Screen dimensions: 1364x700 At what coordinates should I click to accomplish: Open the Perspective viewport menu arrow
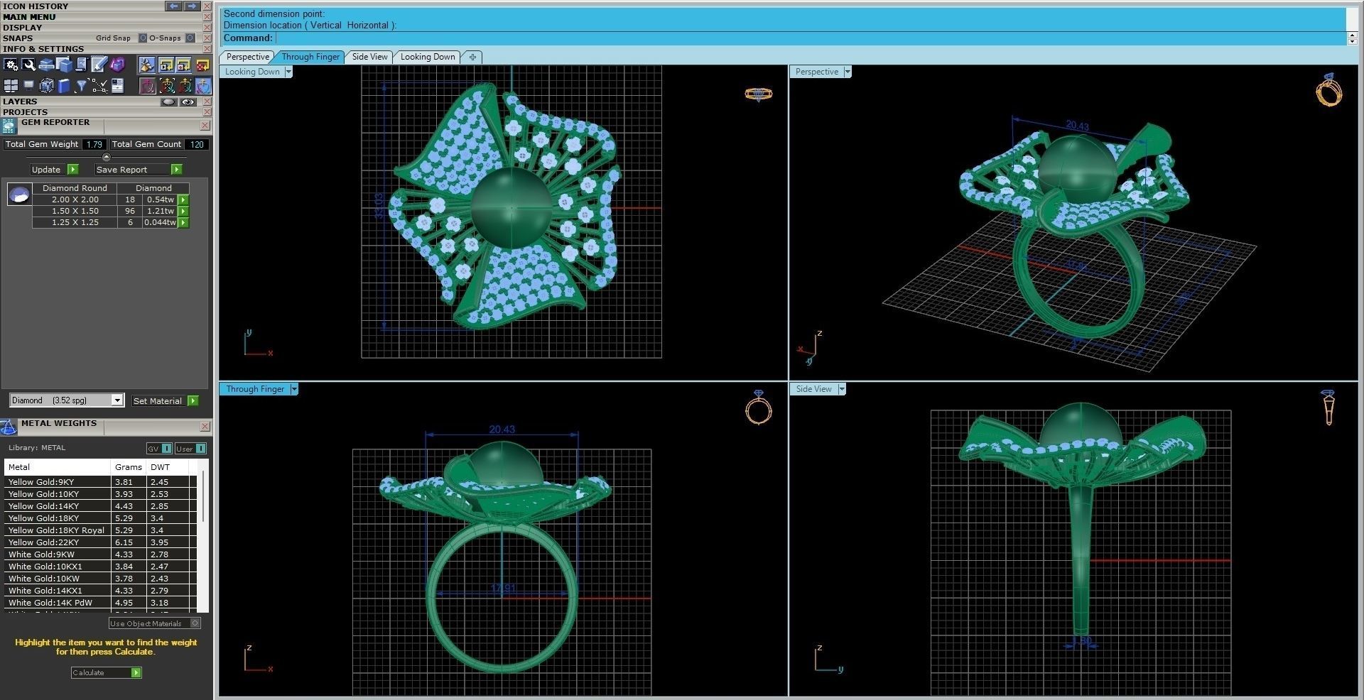click(x=848, y=72)
